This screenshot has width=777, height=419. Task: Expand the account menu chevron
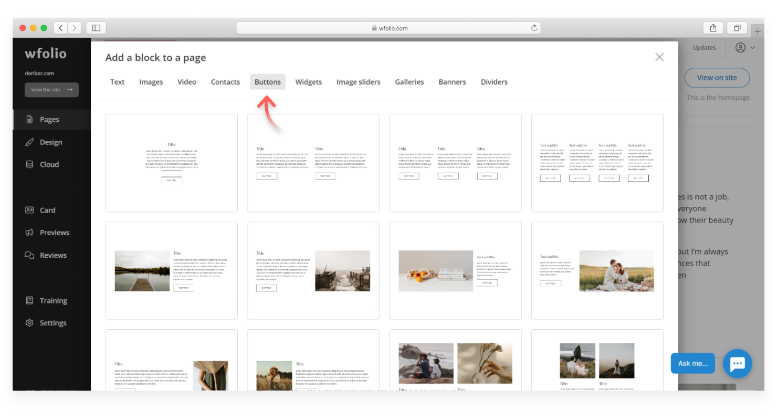point(753,48)
